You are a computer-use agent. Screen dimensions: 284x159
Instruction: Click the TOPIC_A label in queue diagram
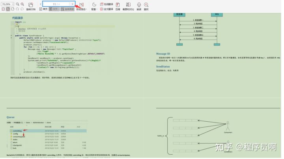160,136
